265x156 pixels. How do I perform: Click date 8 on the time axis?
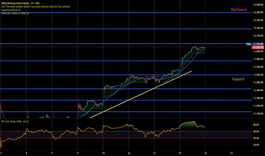pos(26,153)
